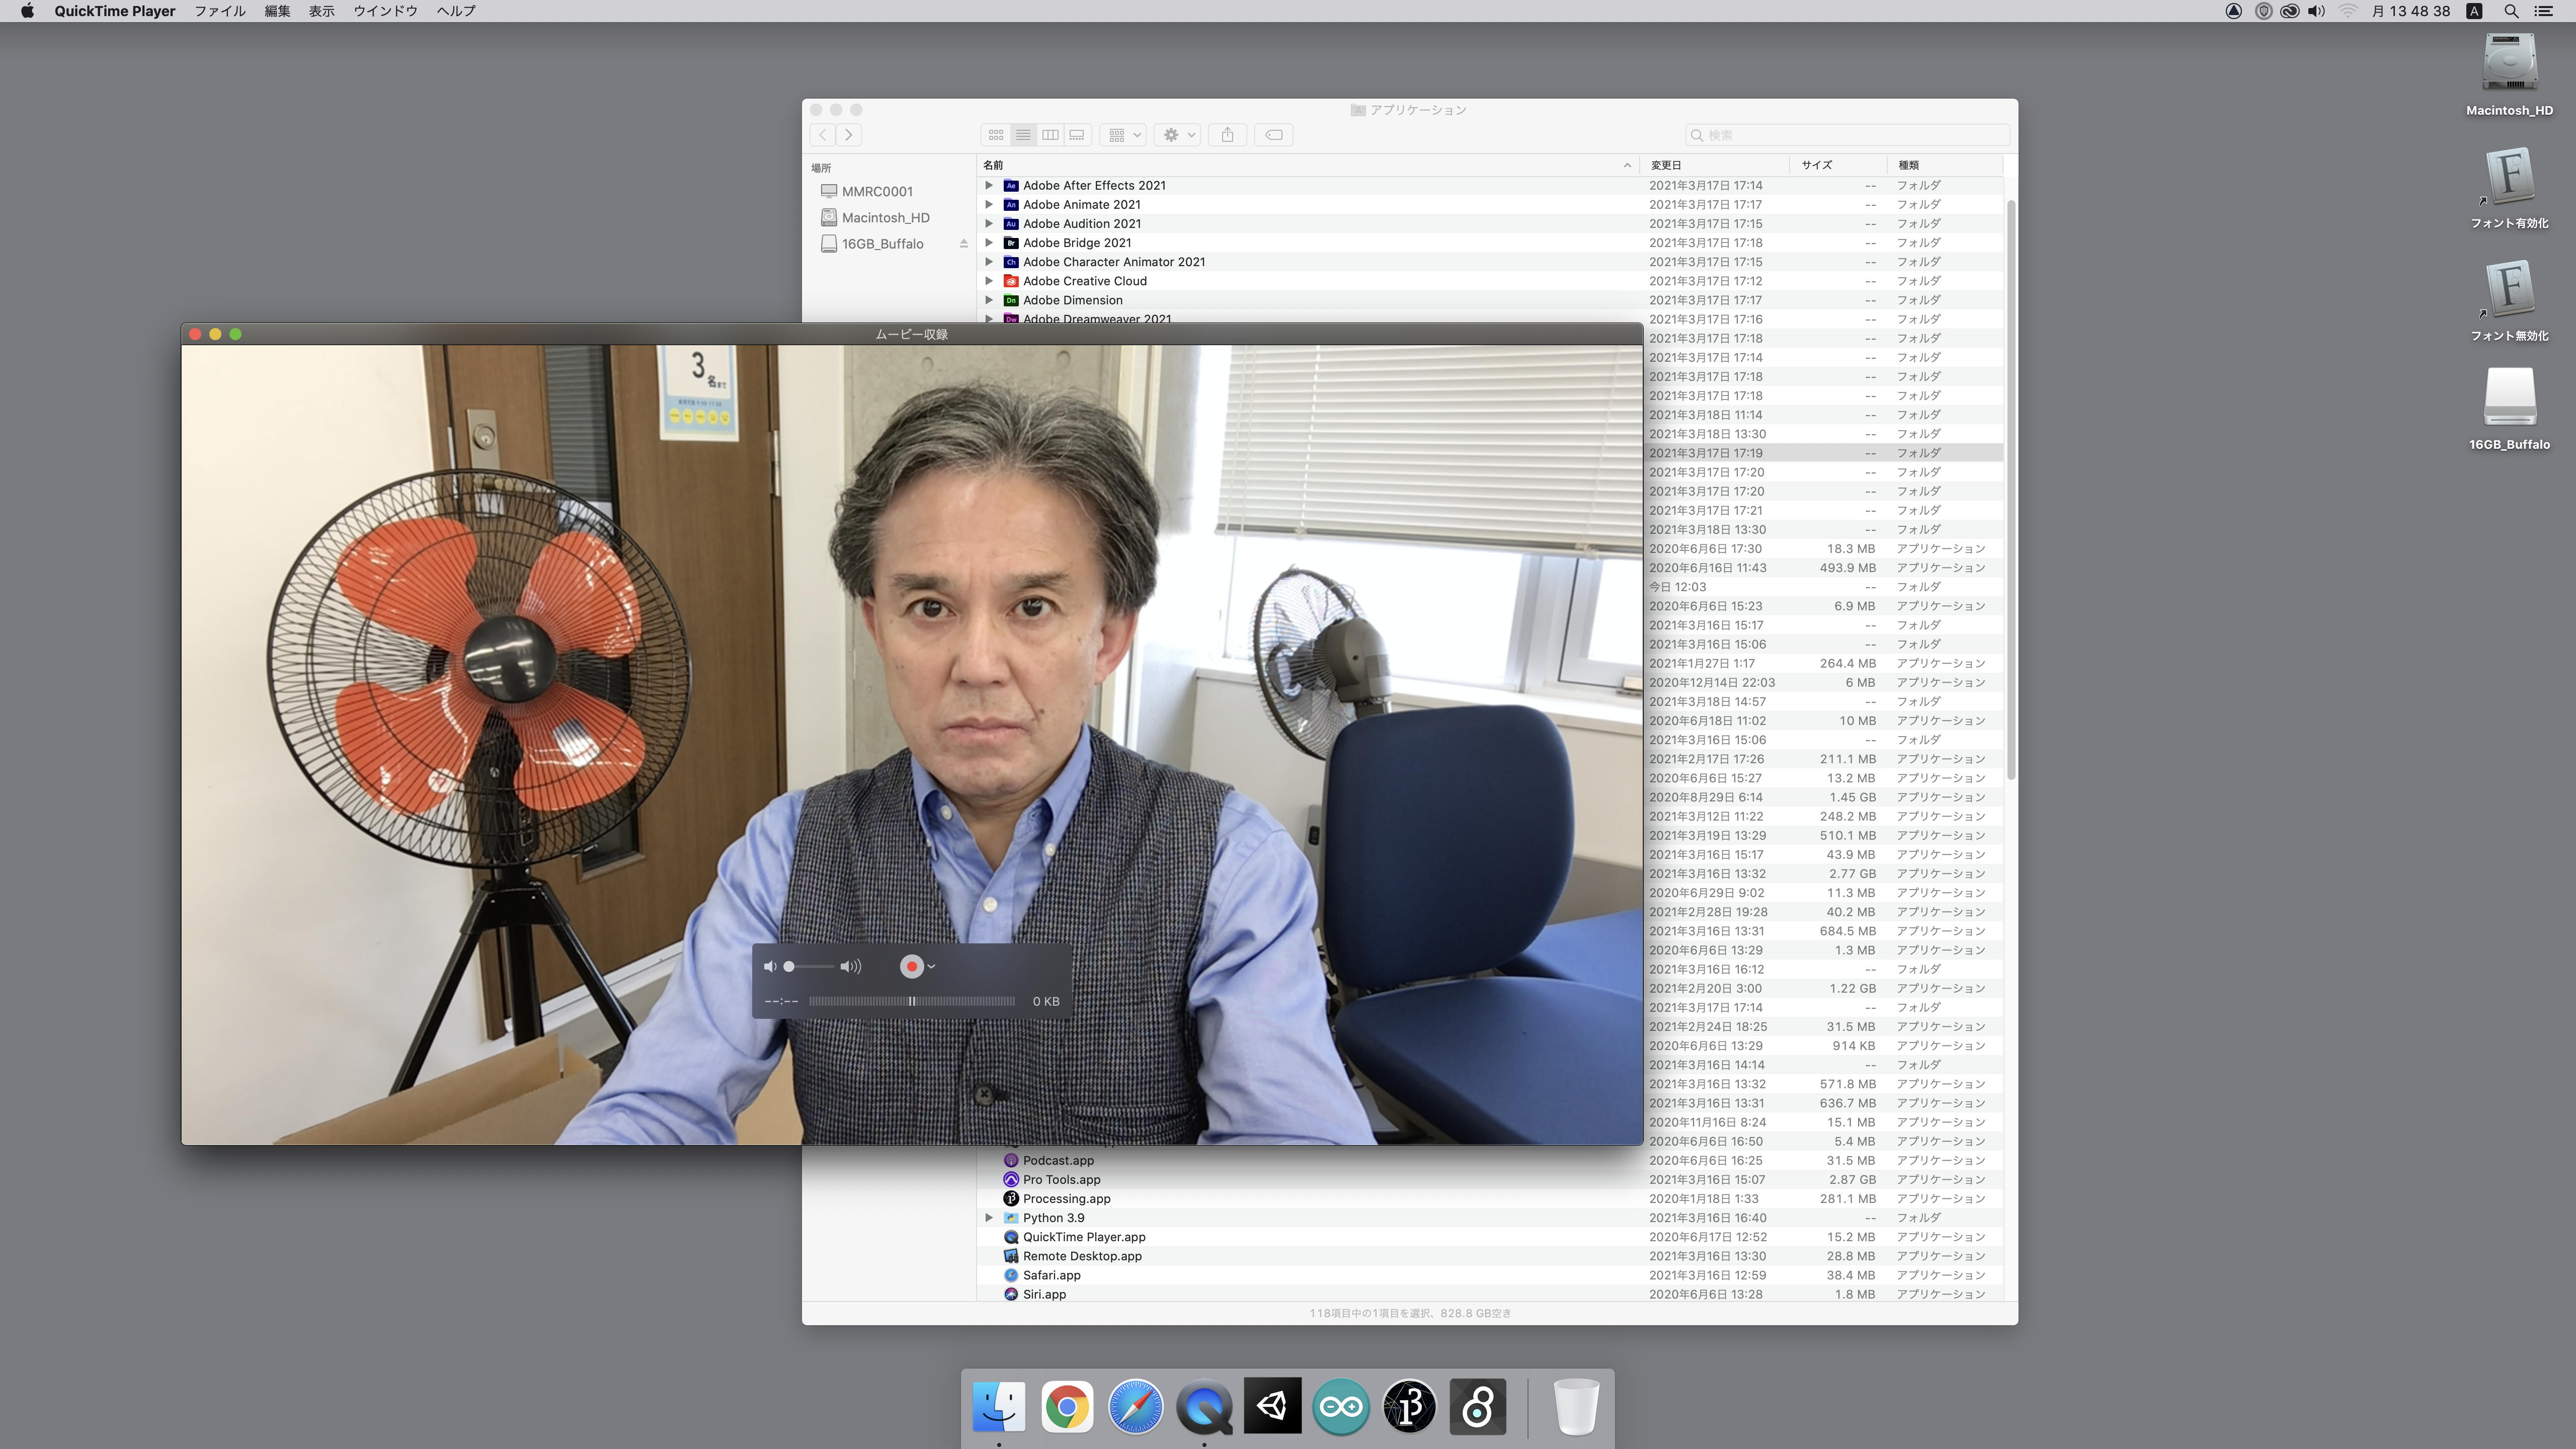This screenshot has width=2576, height=1449.
Task: Switch Finder to column view
Action: [x=1050, y=135]
